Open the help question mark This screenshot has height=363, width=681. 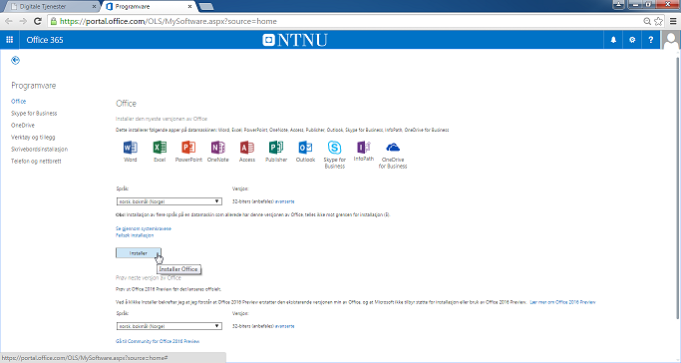[x=651, y=40]
